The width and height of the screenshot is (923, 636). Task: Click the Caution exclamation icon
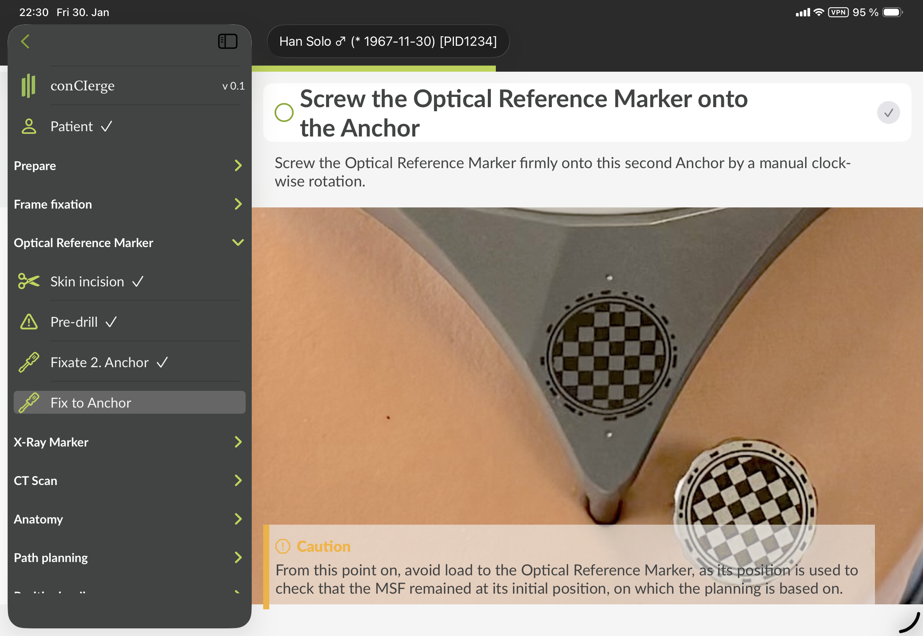[283, 546]
